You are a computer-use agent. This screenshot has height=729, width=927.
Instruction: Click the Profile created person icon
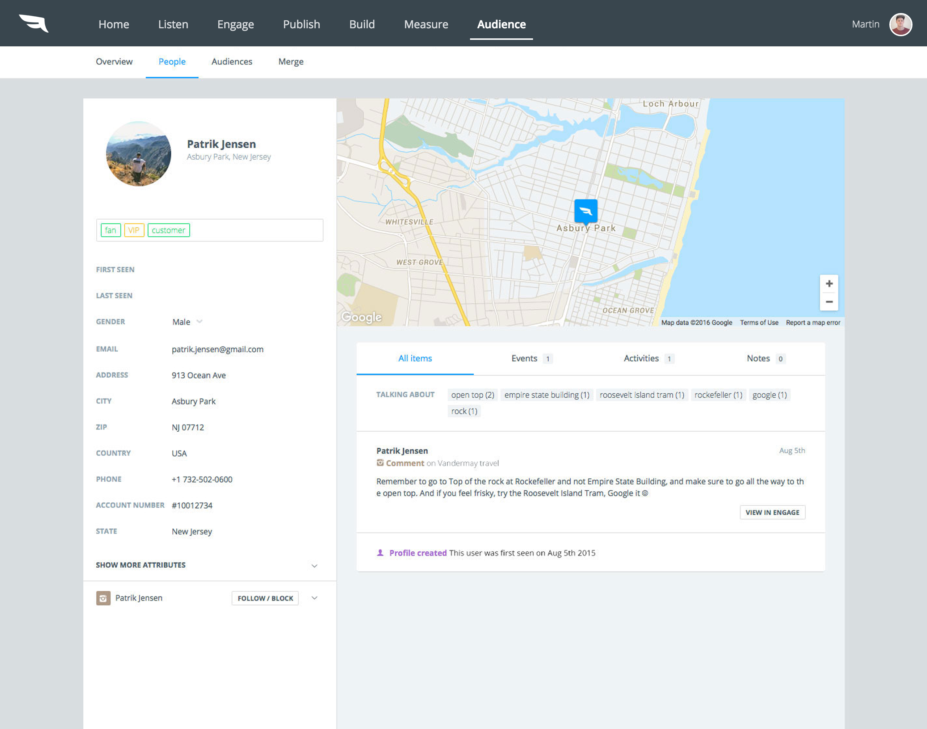pos(380,553)
